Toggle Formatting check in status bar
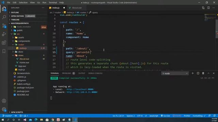 pyautogui.click(x=199, y=116)
